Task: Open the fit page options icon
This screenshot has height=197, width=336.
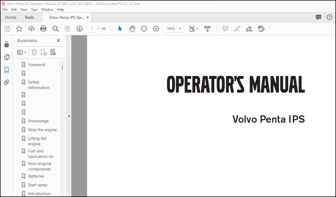Action: point(194,29)
